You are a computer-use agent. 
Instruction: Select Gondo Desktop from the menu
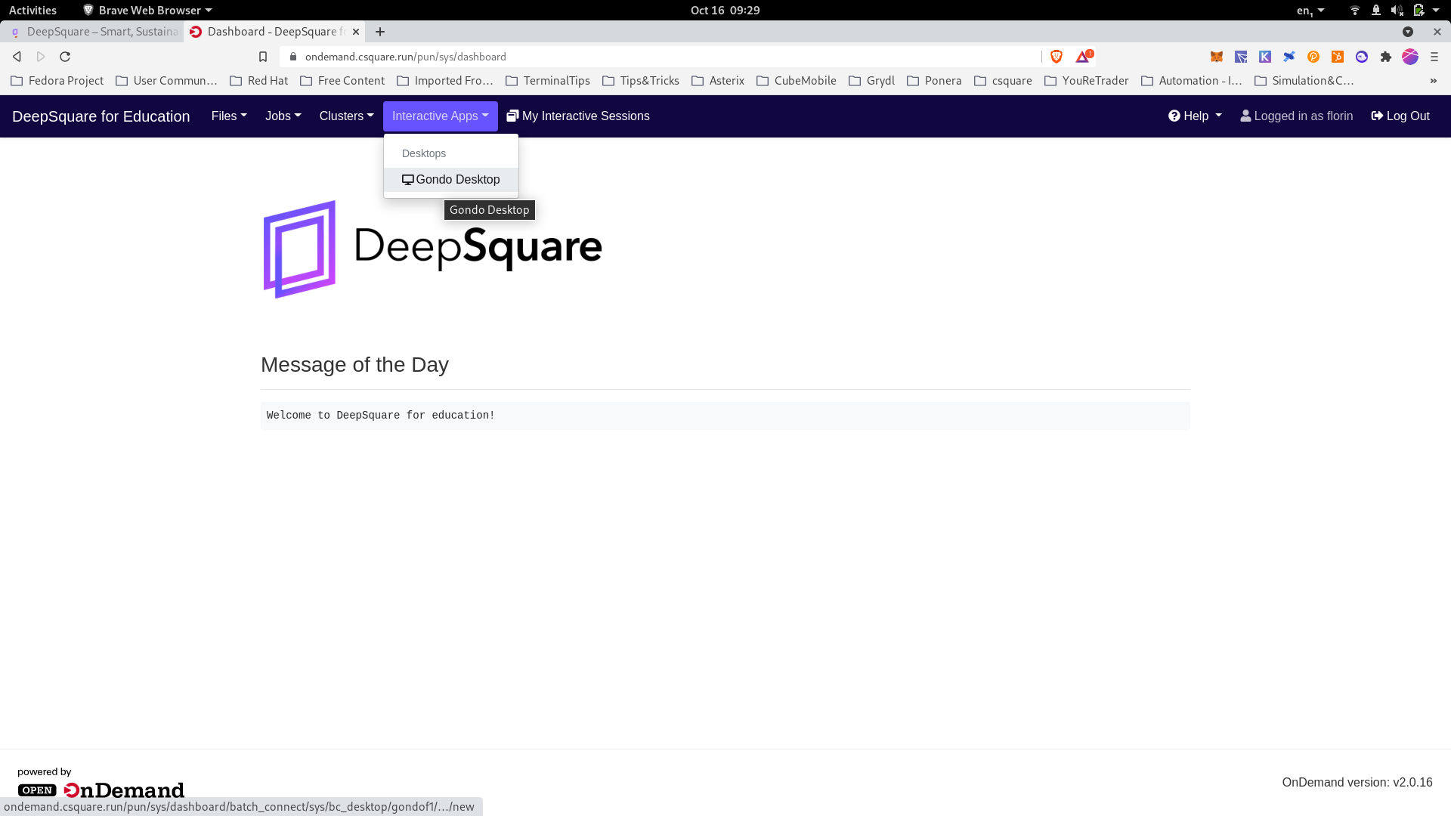click(451, 180)
